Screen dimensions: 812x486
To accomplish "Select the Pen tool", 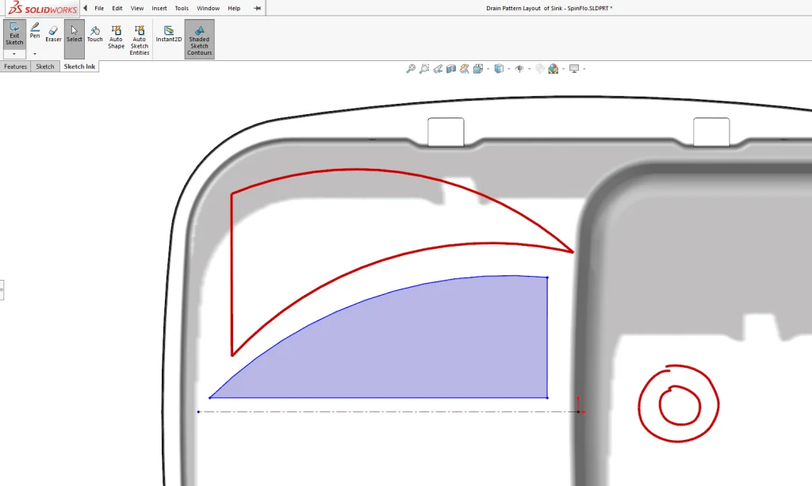I will click(x=35, y=31).
